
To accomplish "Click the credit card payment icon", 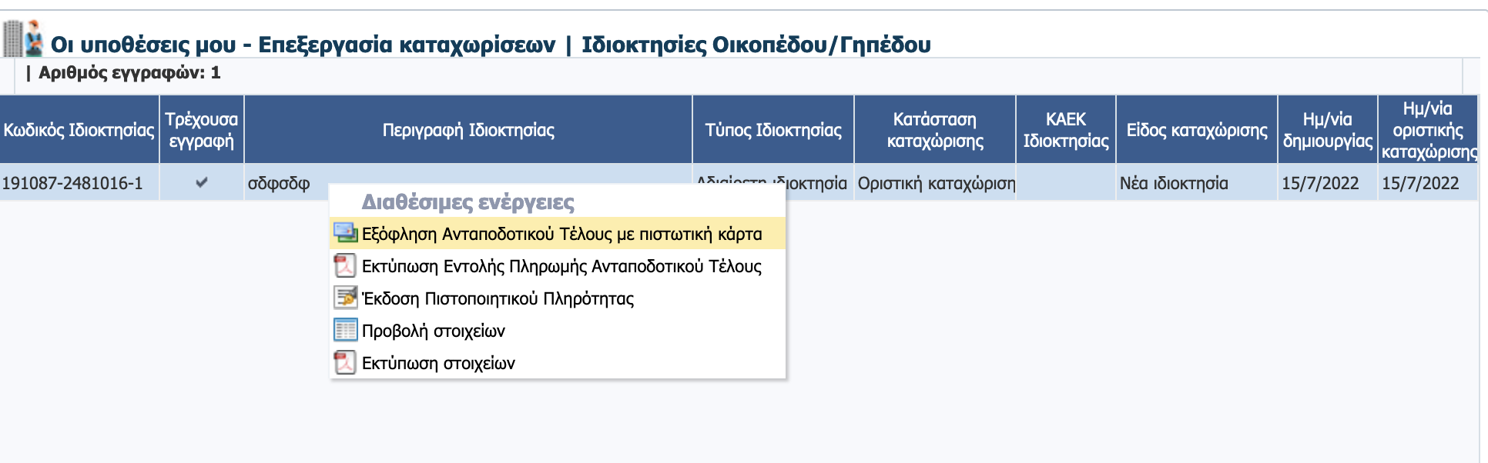I will [345, 233].
